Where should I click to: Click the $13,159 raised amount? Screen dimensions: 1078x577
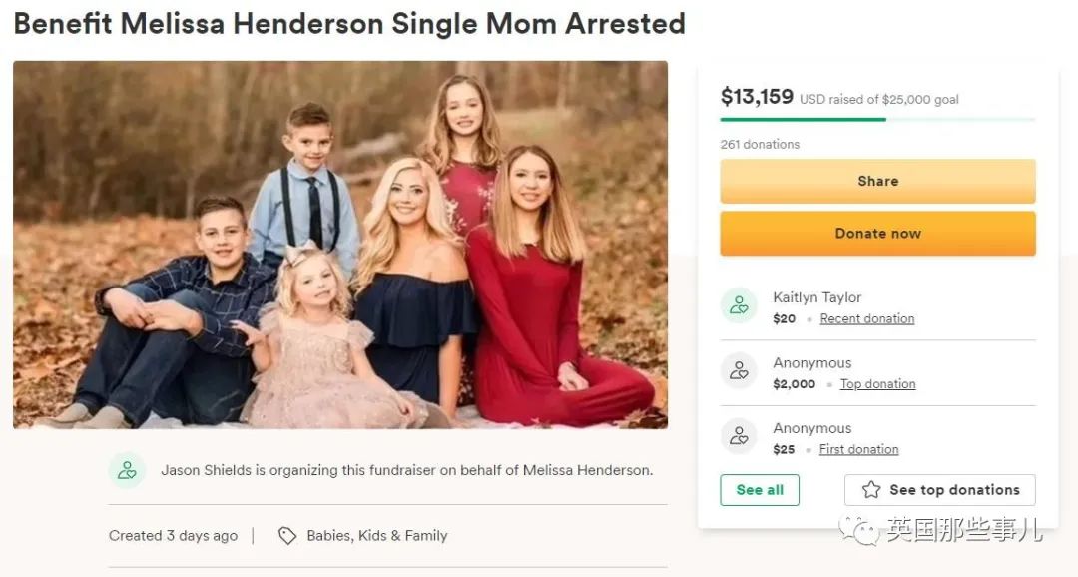click(757, 97)
